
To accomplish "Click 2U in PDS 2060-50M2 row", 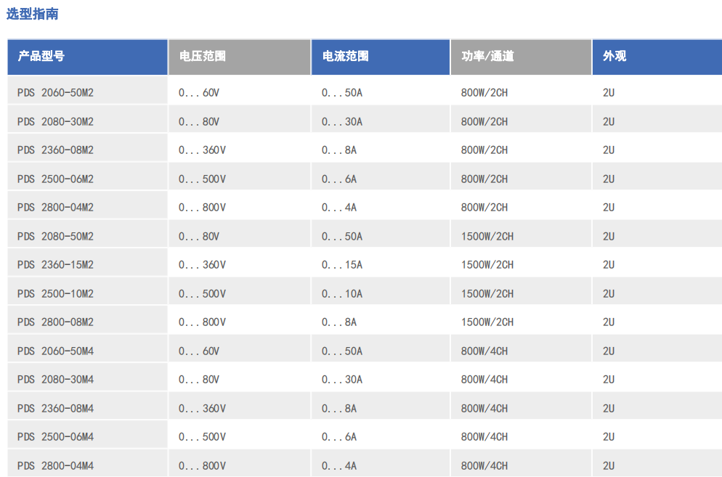I will (609, 92).
